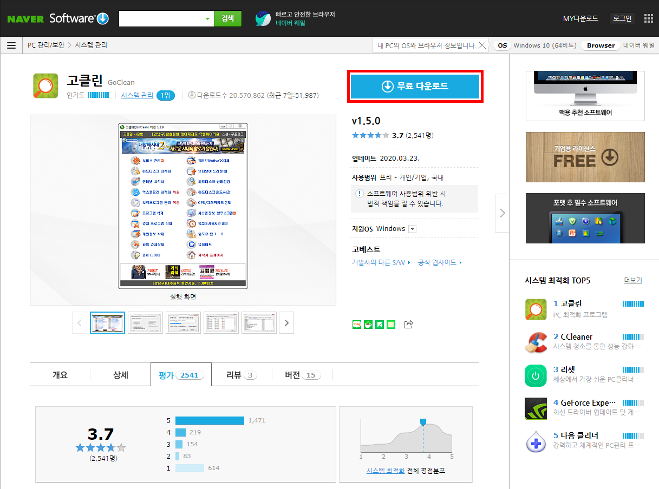Expand the search box dropdown arrow
659x489 pixels.
[207, 18]
